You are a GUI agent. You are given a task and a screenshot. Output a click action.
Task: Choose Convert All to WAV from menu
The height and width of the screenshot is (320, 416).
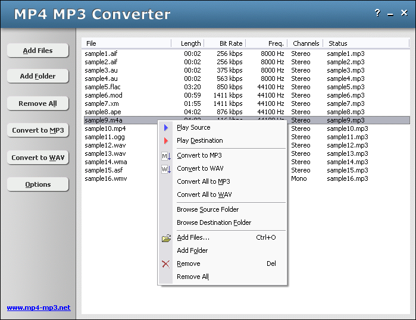[x=204, y=194]
